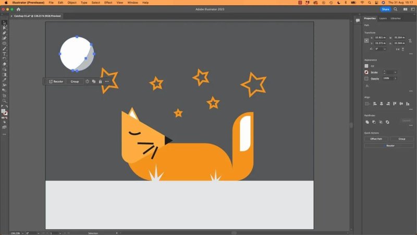Viewport: 417px width, 235px height.
Task: Select the Gradient tool
Action: coord(4,75)
